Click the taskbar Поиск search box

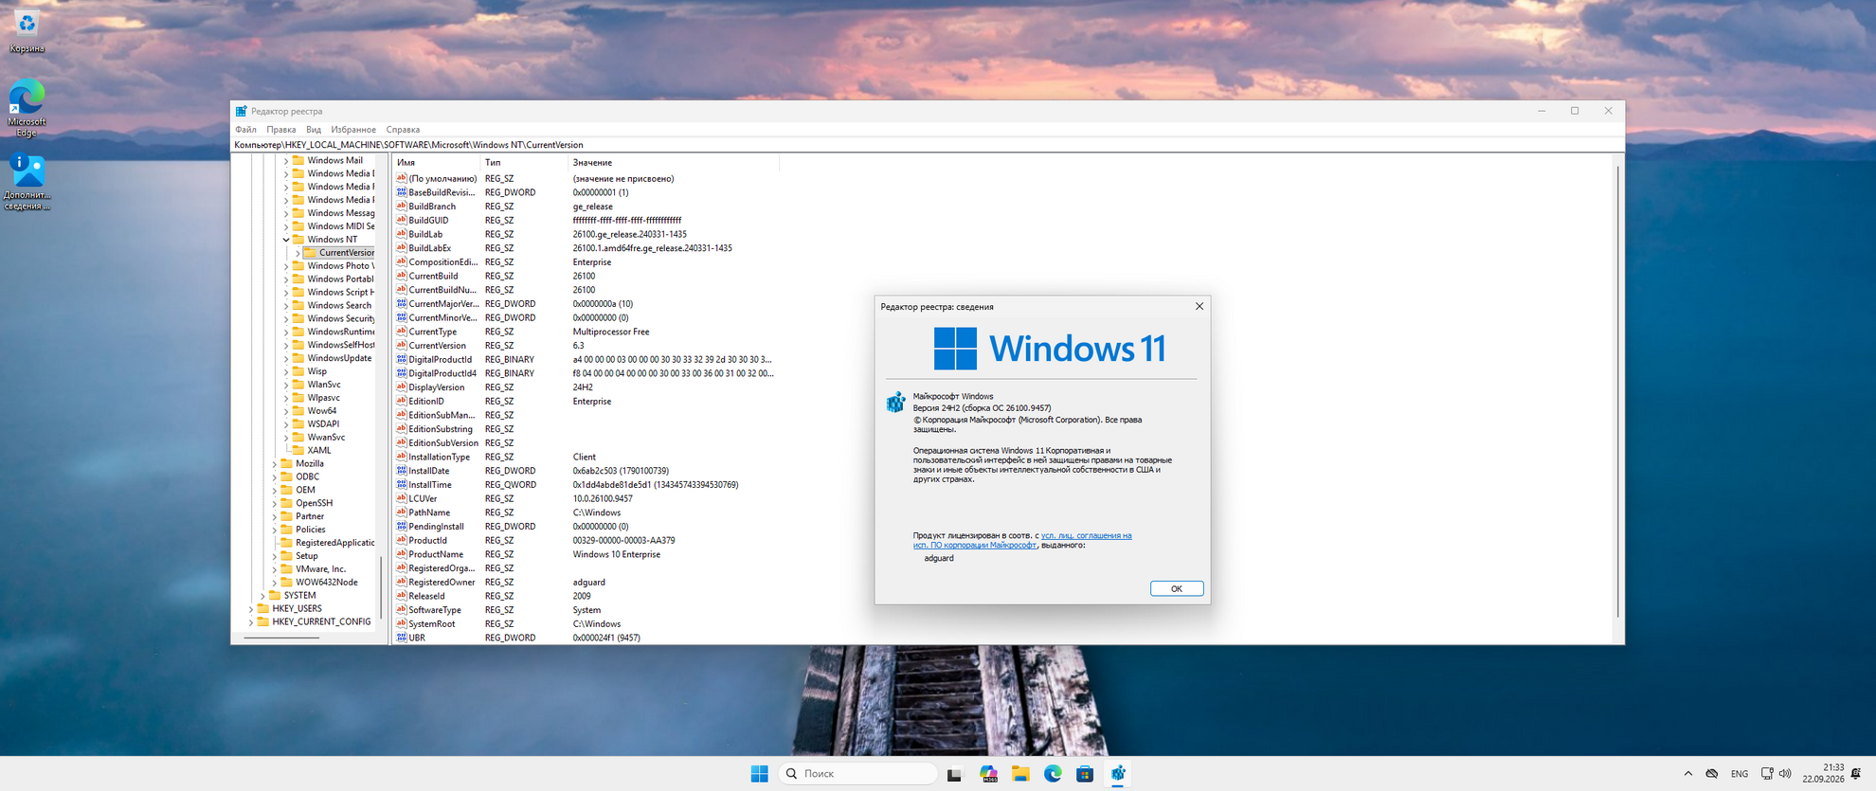pyautogui.click(x=857, y=774)
